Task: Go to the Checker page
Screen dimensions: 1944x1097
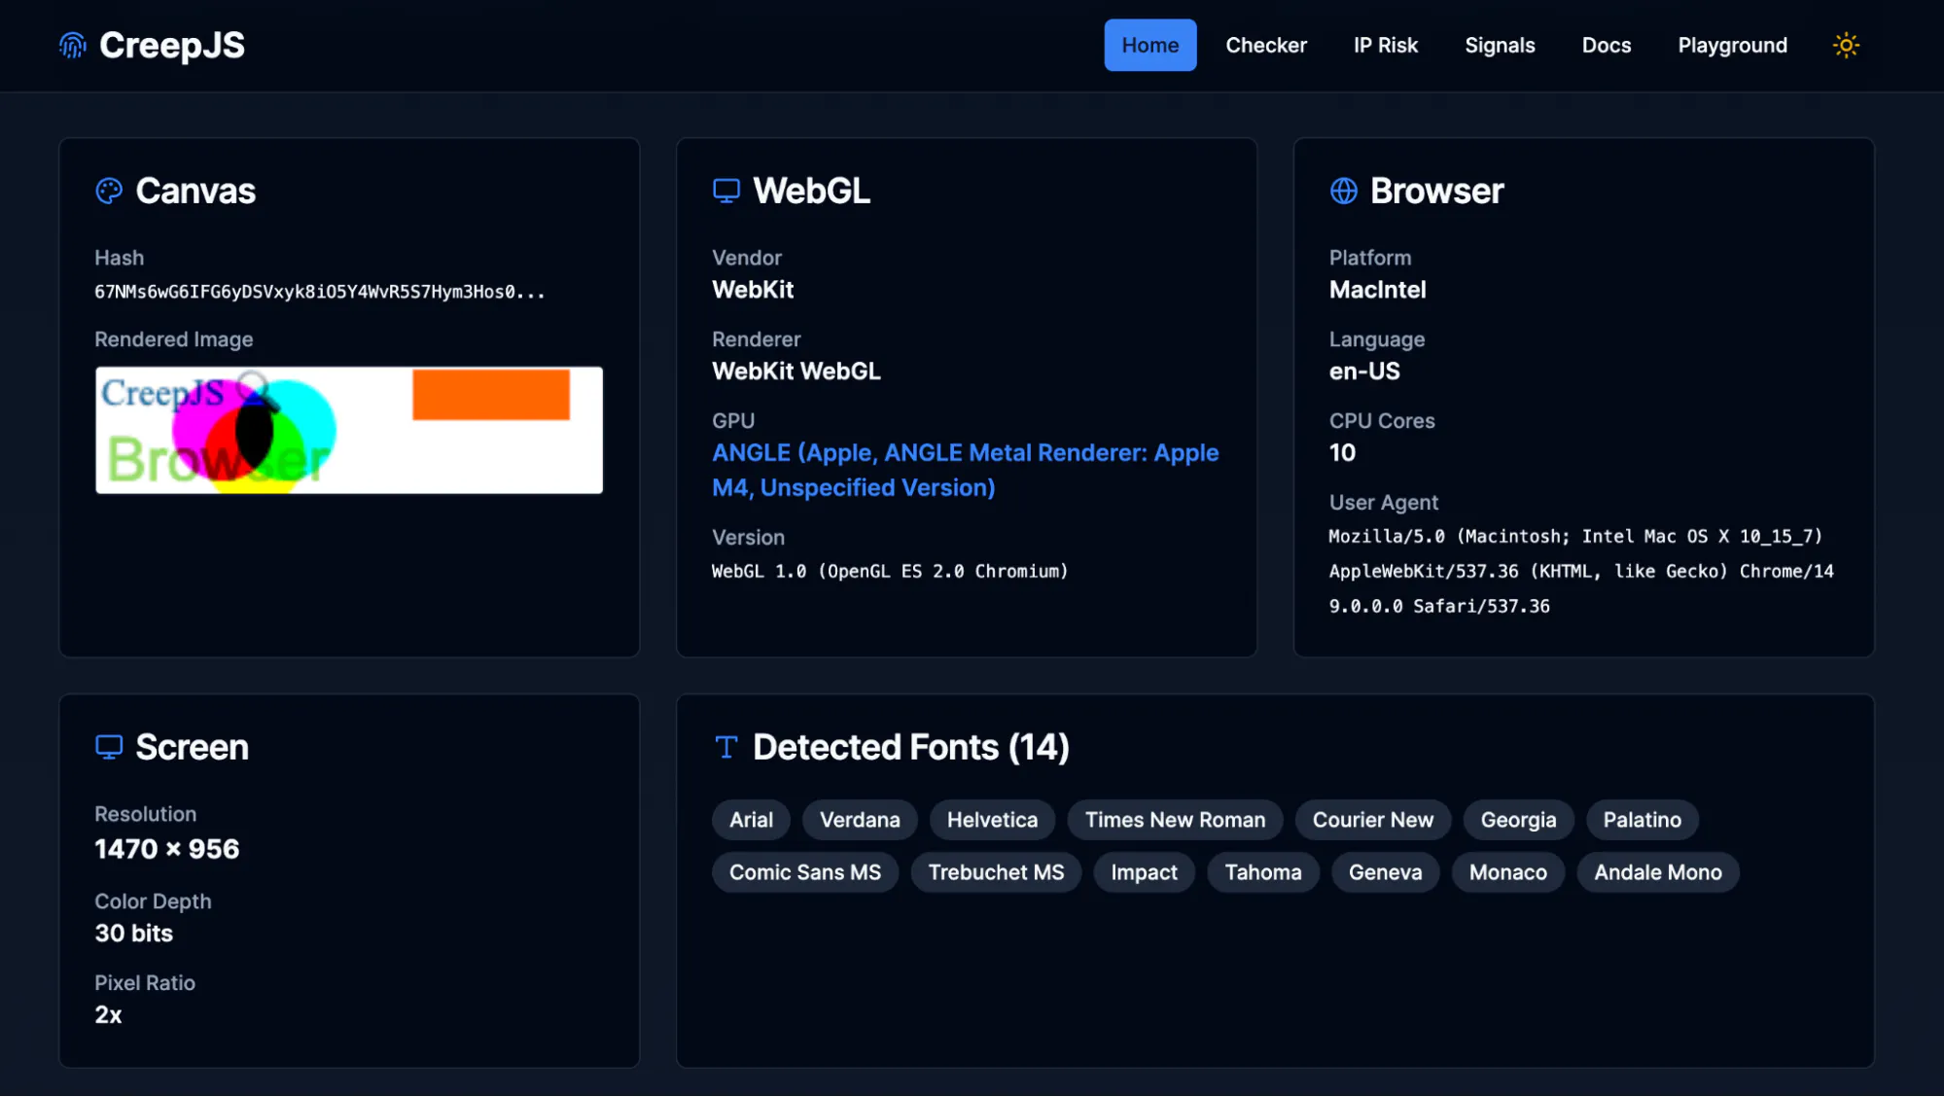Action: coord(1266,45)
